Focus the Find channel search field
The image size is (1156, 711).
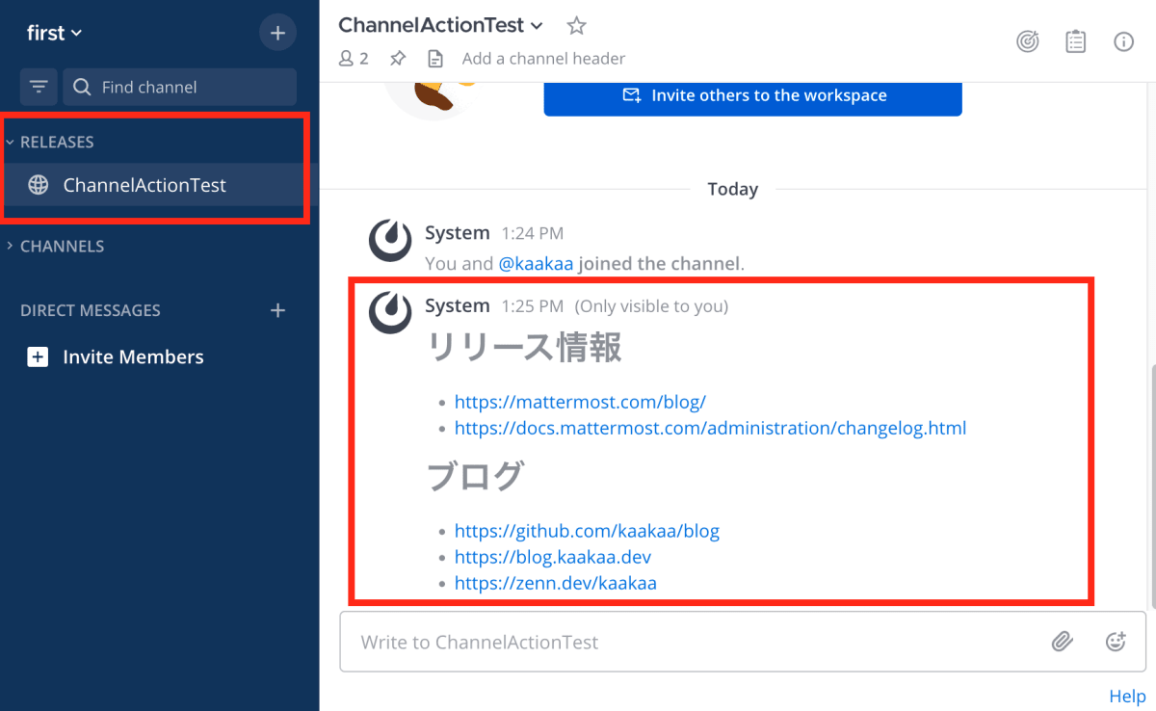[x=180, y=87]
